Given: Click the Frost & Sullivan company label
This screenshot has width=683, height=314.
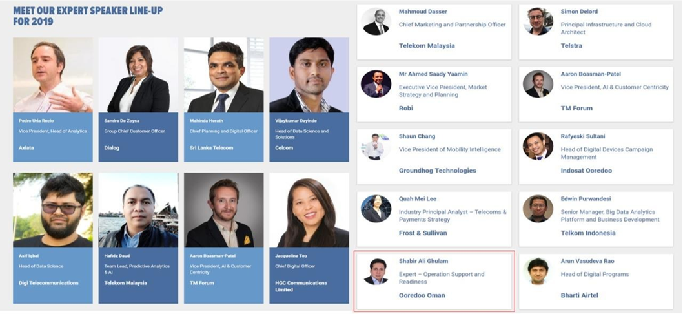Looking at the screenshot, I should click(x=423, y=233).
